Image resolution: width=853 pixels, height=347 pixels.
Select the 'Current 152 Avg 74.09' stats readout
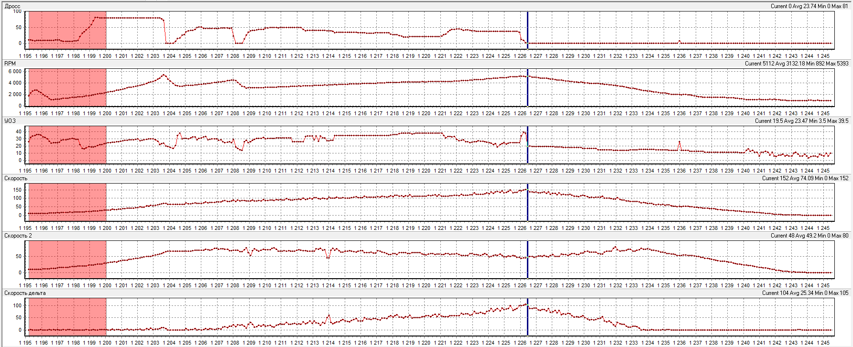[x=805, y=178]
